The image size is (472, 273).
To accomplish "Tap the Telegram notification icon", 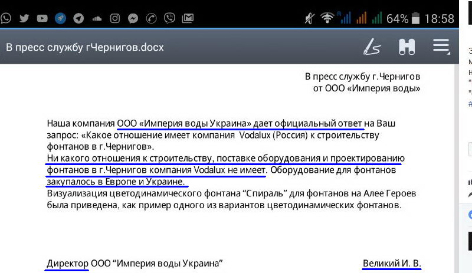I will [78, 18].
